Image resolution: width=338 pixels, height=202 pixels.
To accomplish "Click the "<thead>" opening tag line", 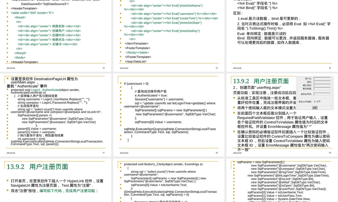I will [20, 18].
